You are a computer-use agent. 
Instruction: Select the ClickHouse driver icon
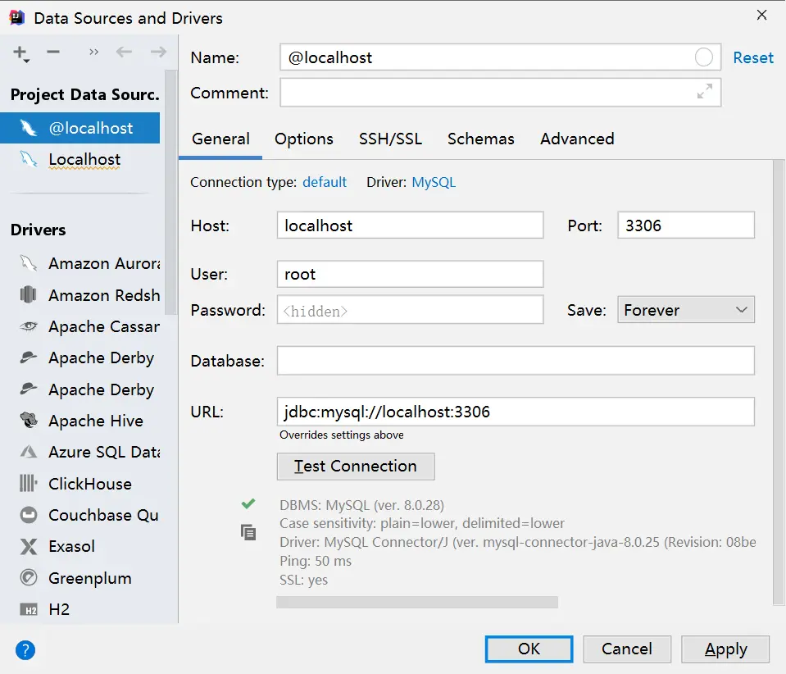(x=29, y=484)
